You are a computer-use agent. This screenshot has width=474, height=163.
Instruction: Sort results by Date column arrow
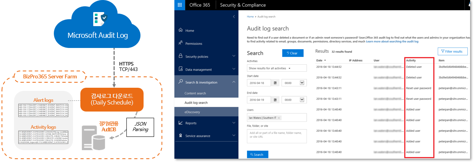(x=325, y=61)
